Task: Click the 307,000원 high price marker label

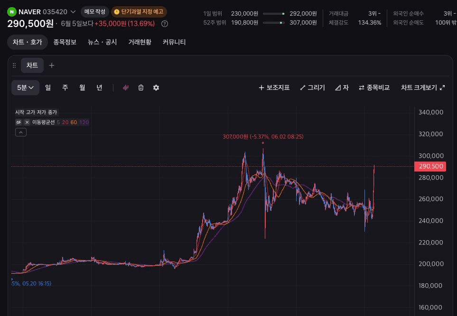Action: (263, 137)
